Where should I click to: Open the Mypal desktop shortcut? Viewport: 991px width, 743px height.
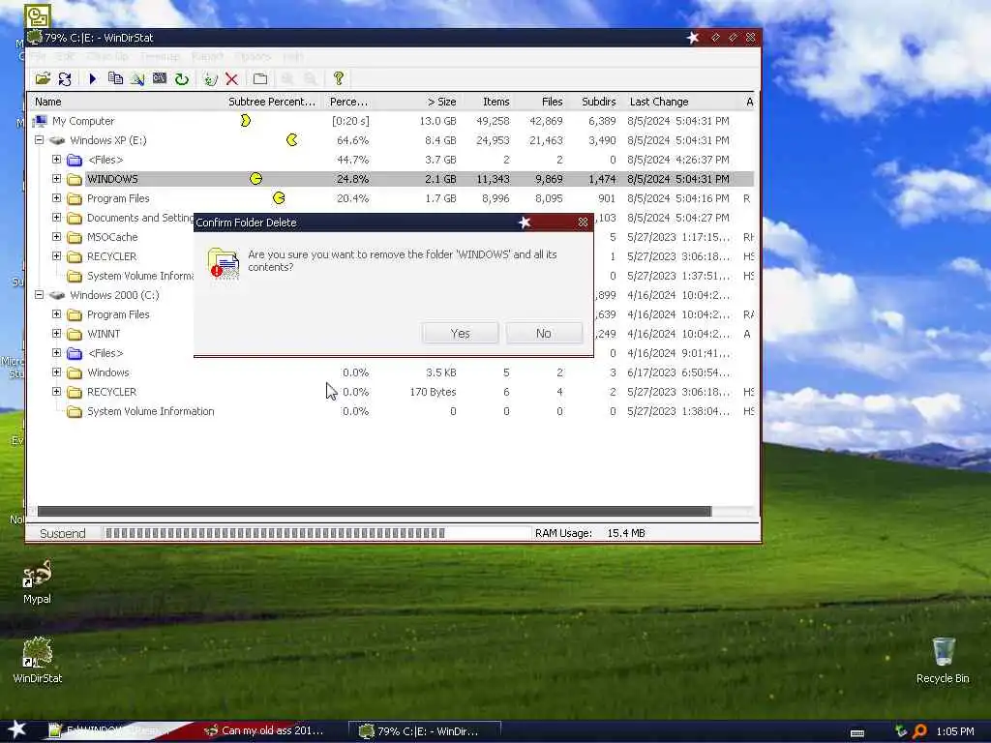(x=37, y=581)
